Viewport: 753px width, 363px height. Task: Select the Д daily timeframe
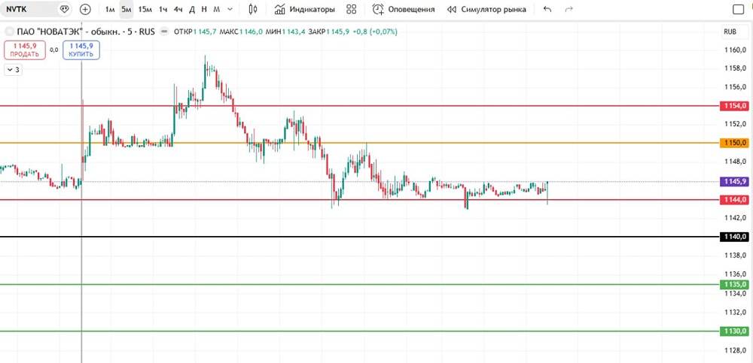click(x=192, y=9)
